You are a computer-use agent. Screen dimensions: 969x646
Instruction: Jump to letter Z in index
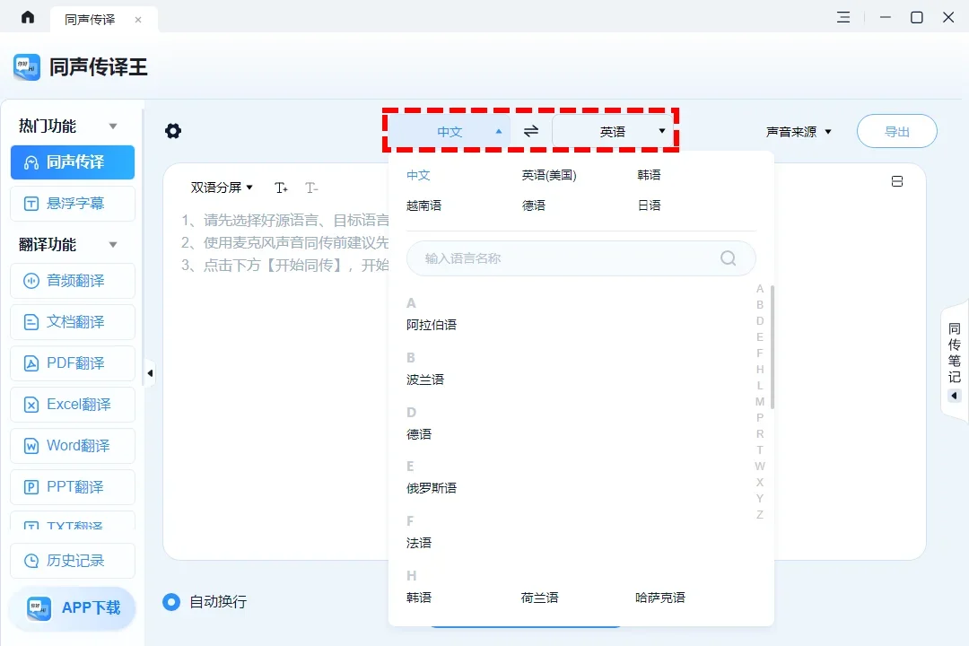click(760, 514)
